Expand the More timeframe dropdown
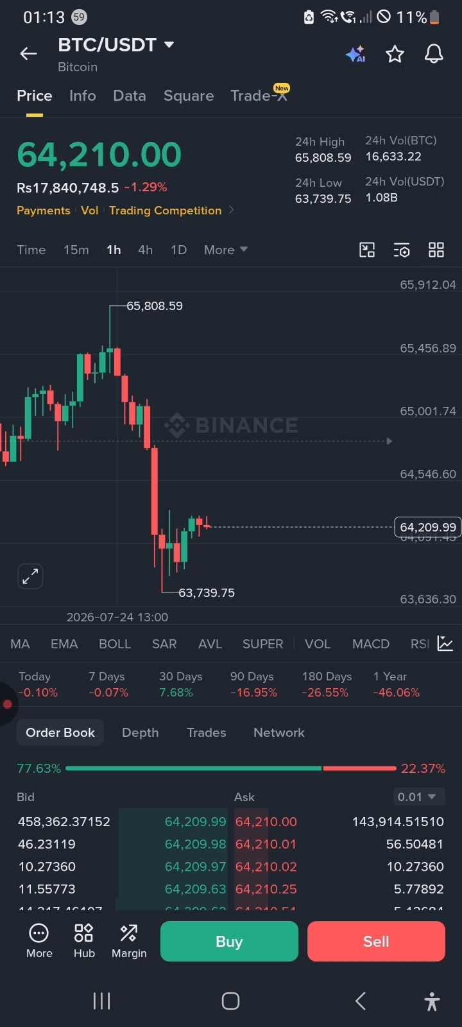This screenshot has height=1027, width=462. (226, 250)
